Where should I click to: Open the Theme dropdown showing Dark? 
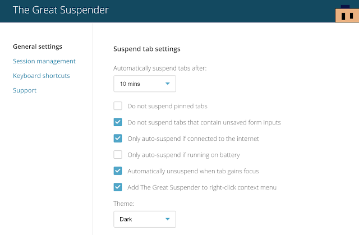145,219
